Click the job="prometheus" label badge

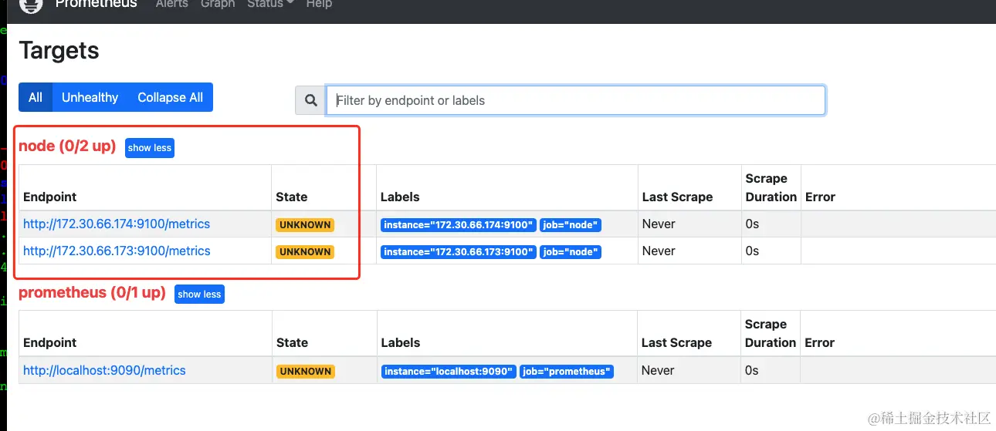[x=567, y=372]
